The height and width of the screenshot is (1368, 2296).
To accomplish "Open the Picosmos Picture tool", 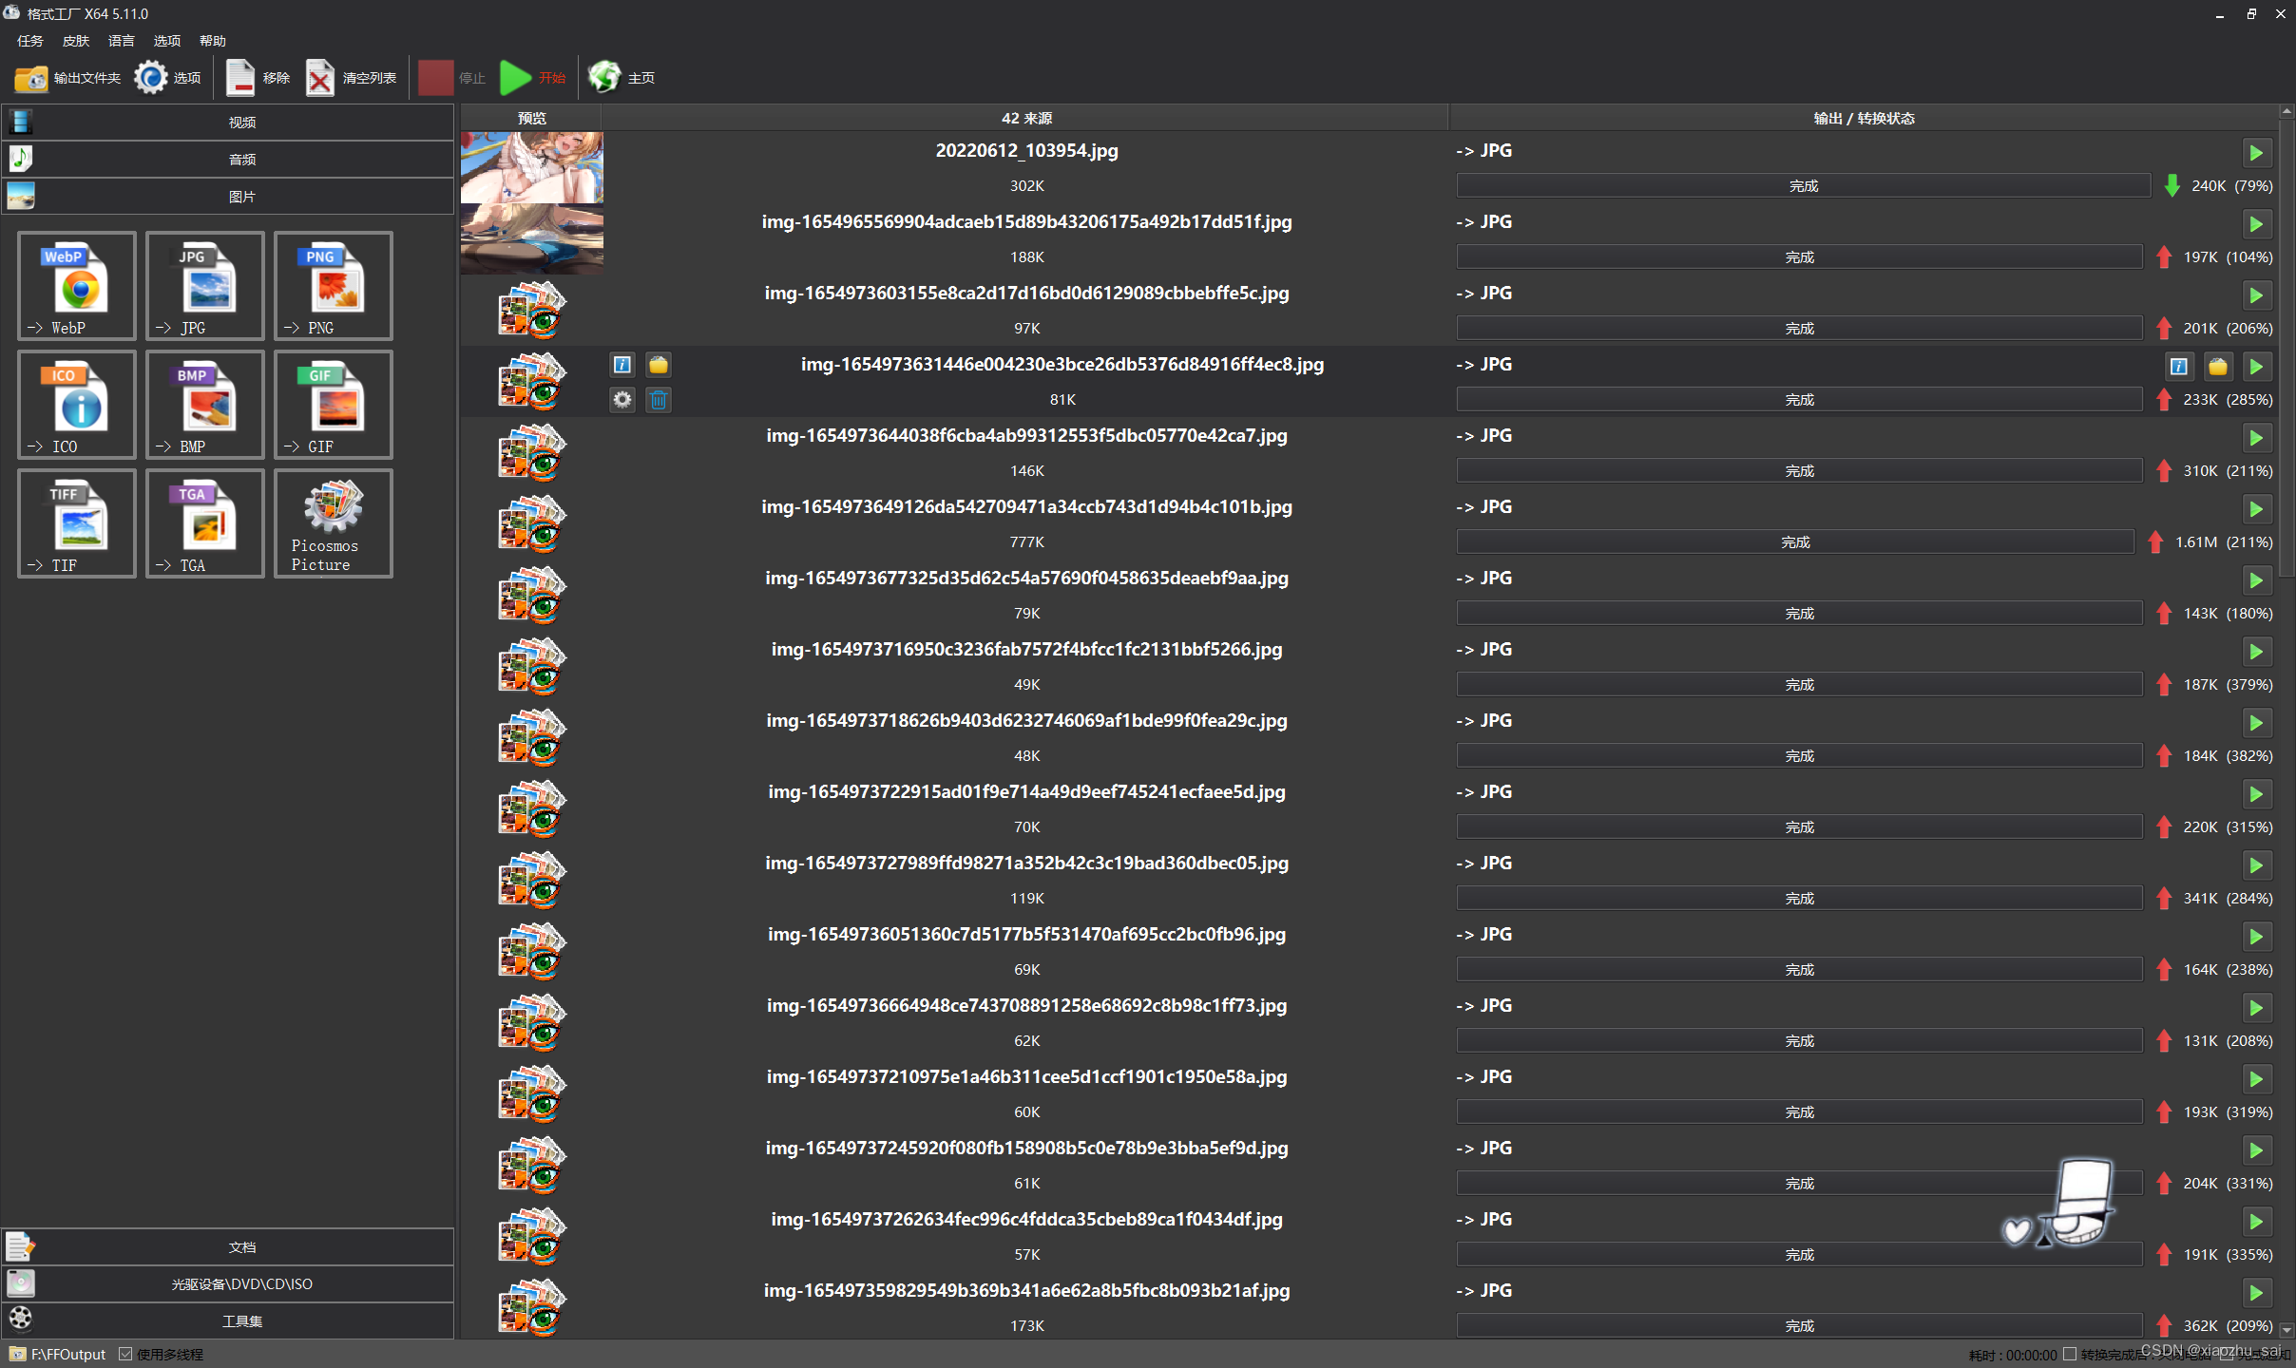I will click(x=333, y=522).
